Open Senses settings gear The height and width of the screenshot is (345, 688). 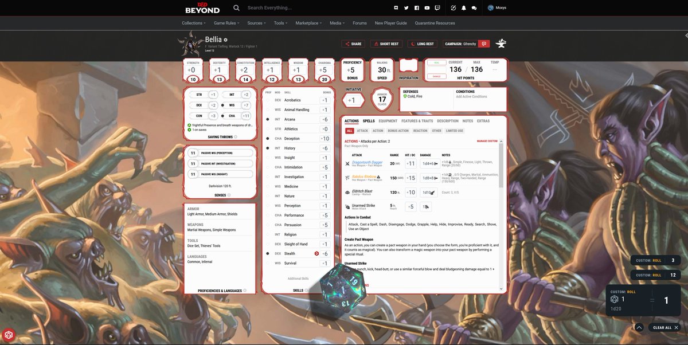[229, 195]
